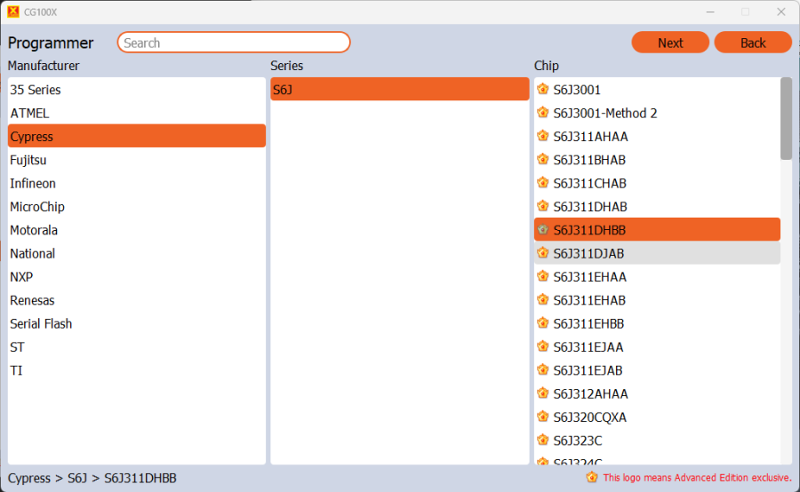Click the badge icon next to S6J311CHAB
800x492 pixels.
coord(543,184)
